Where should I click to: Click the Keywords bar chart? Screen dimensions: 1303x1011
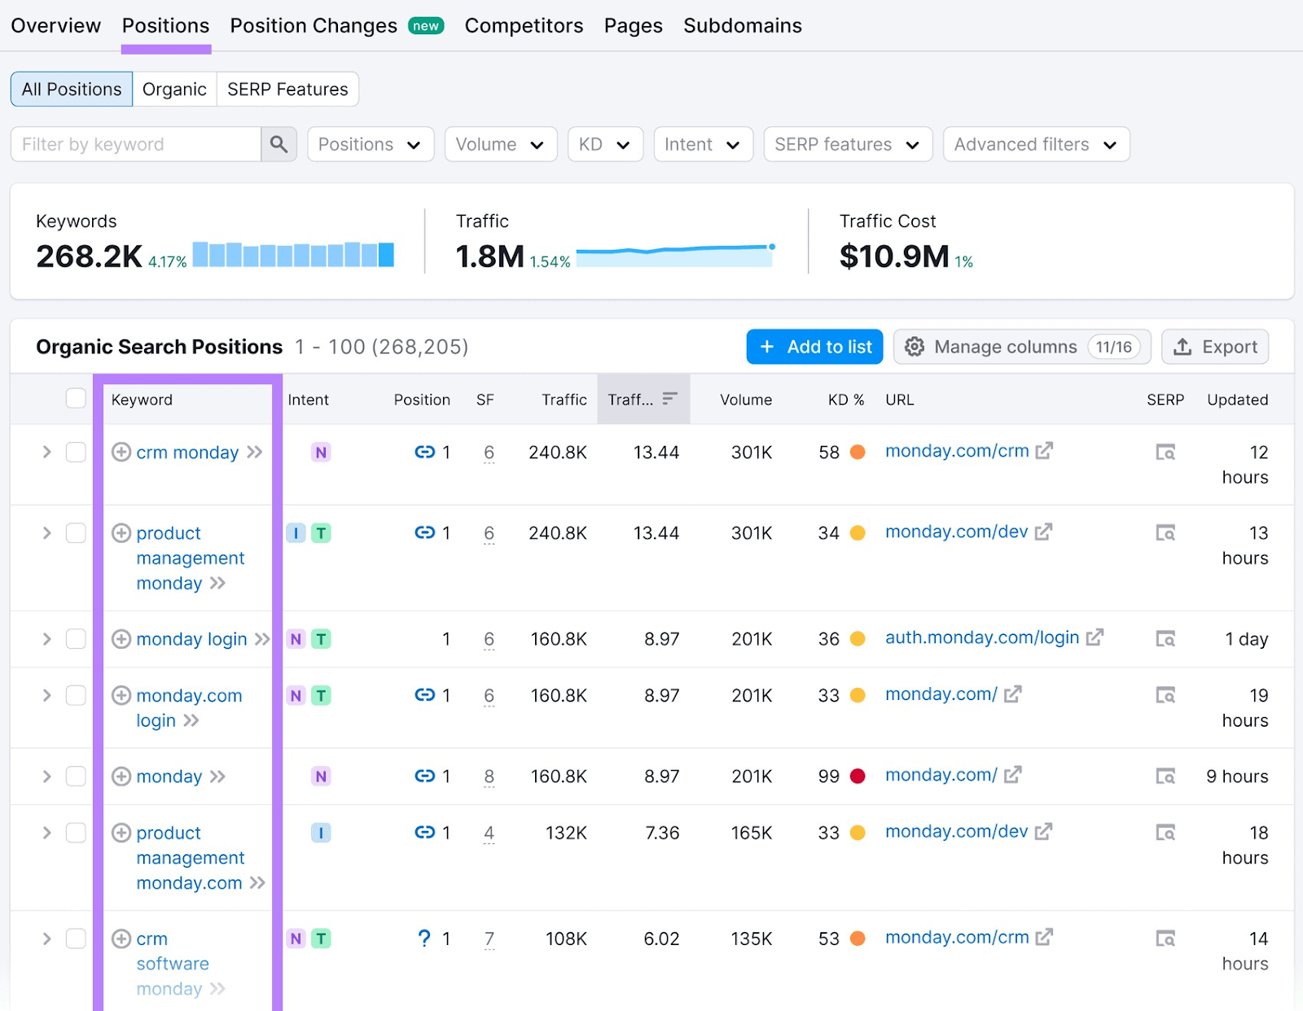(293, 254)
